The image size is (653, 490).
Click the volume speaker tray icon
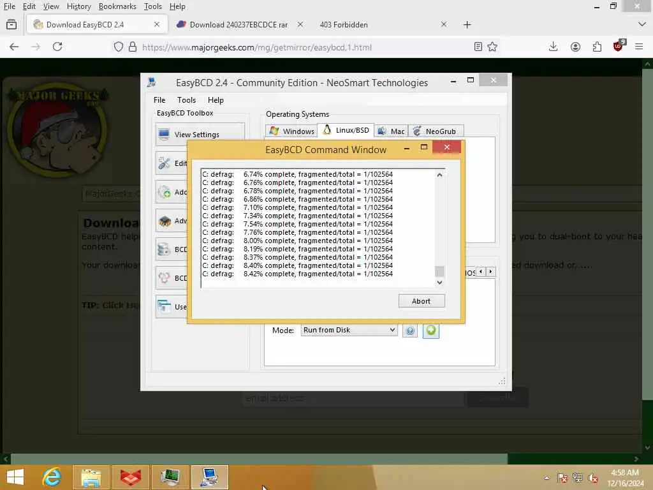coord(593,478)
